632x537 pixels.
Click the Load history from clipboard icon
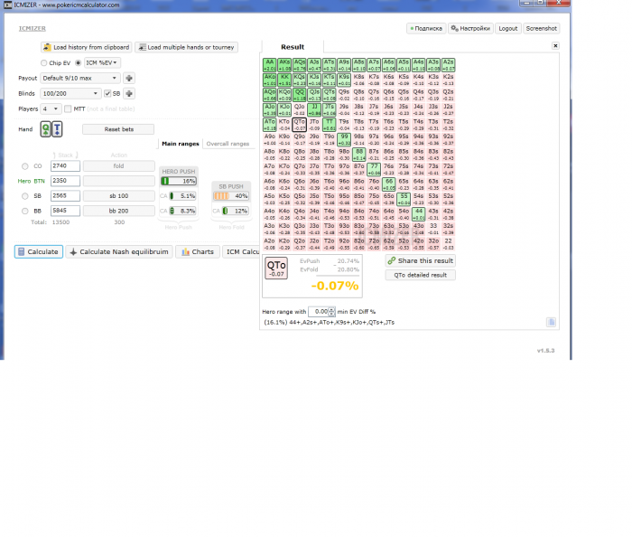(47, 47)
